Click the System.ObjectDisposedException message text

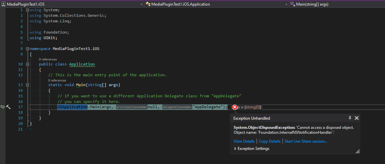pyautogui.click(x=294, y=130)
